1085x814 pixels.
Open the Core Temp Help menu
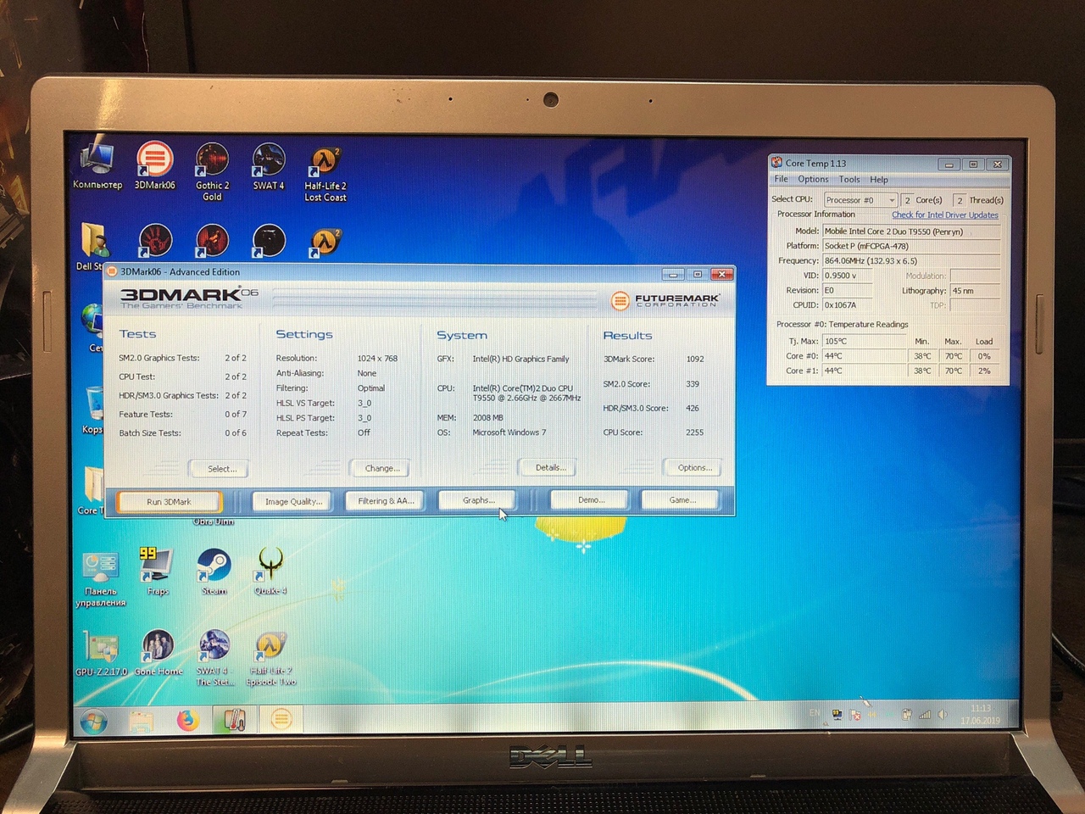(879, 179)
